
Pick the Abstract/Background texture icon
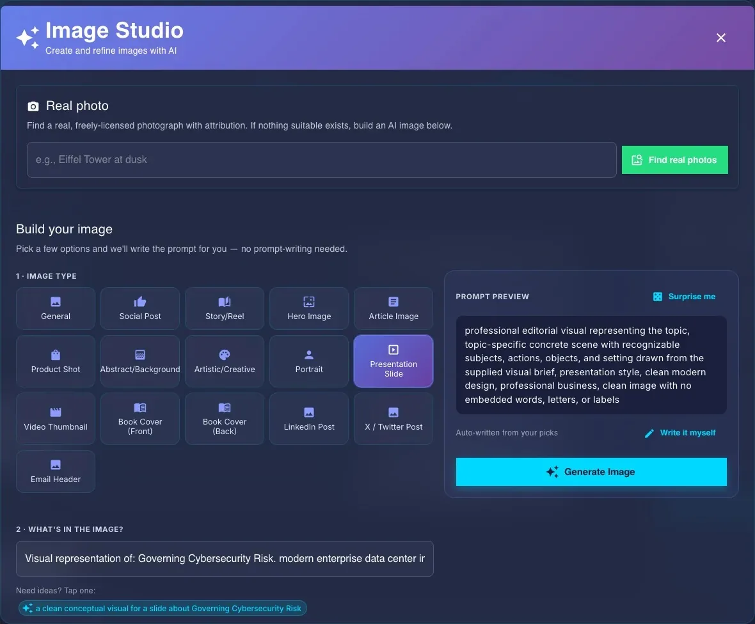point(140,355)
